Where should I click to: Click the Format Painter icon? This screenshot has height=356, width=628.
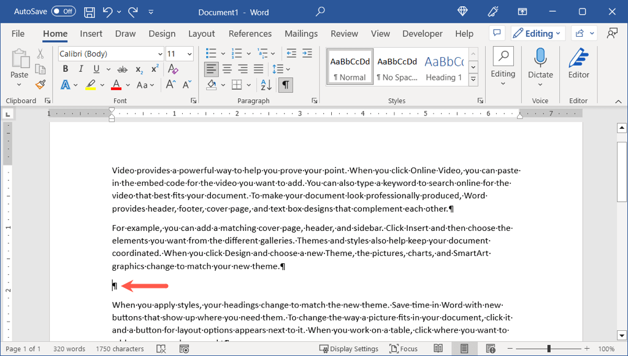[40, 85]
